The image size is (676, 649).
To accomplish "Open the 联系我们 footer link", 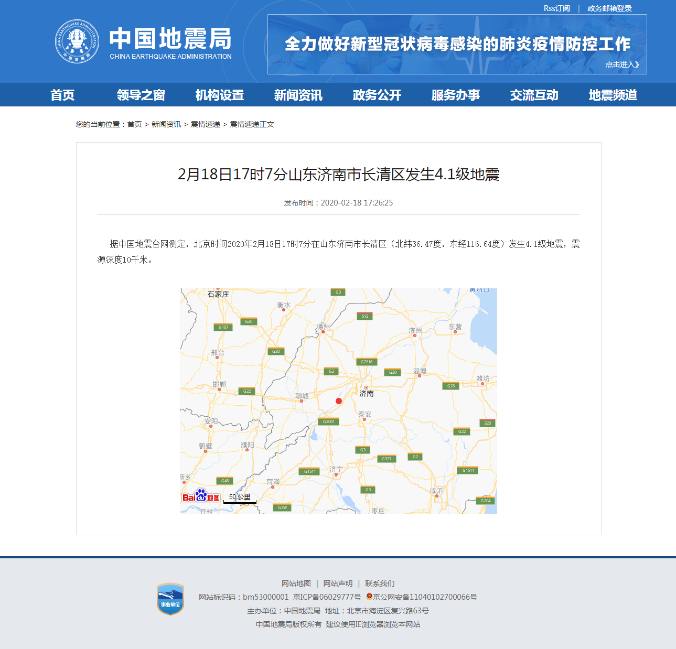I will click(380, 583).
